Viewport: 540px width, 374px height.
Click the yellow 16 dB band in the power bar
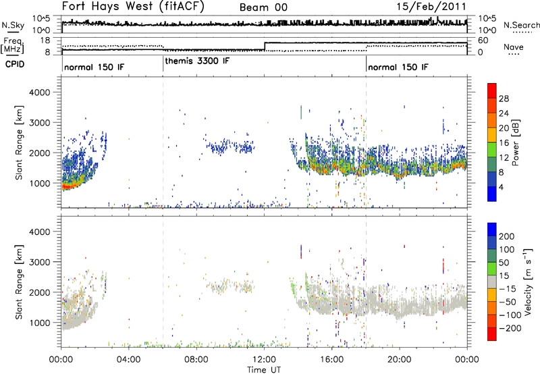click(492, 135)
